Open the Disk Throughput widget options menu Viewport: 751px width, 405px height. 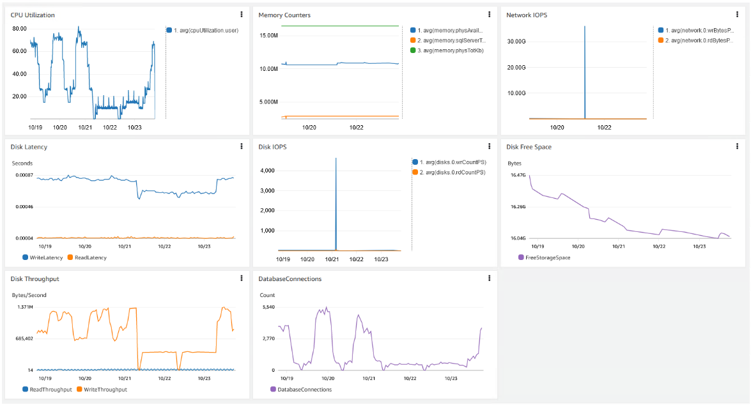coord(241,279)
